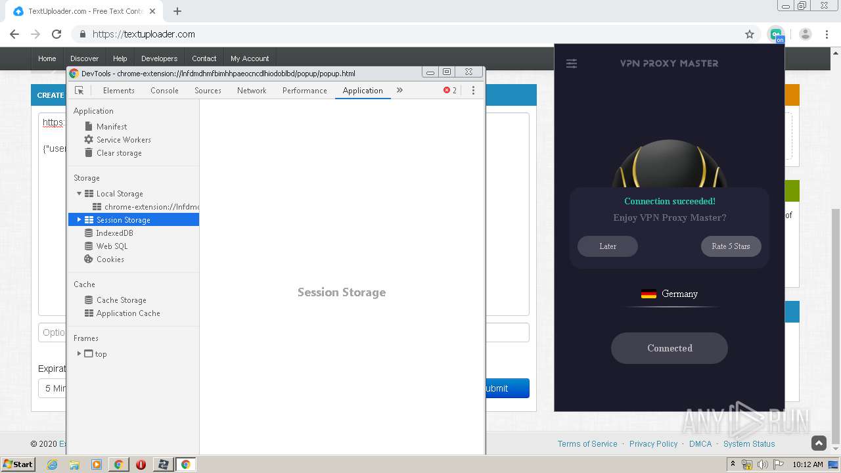Click the volume speaker icon in system tray
The width and height of the screenshot is (841, 473).
point(763,464)
